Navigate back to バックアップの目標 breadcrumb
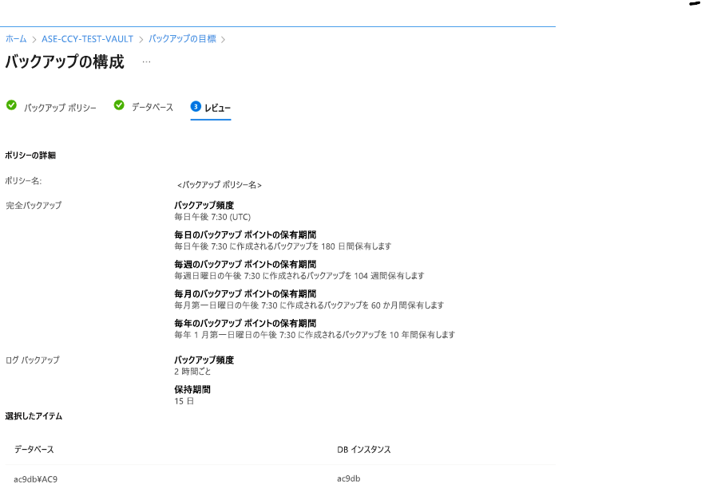 182,39
